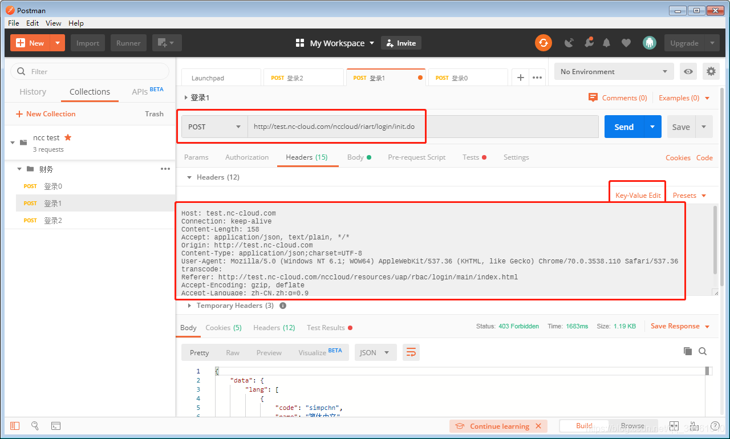Open the manage environments gear icon

pyautogui.click(x=711, y=71)
